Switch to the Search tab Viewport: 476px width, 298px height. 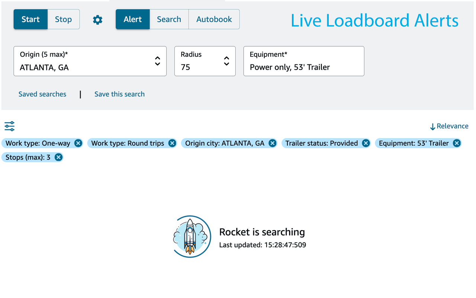pos(169,19)
